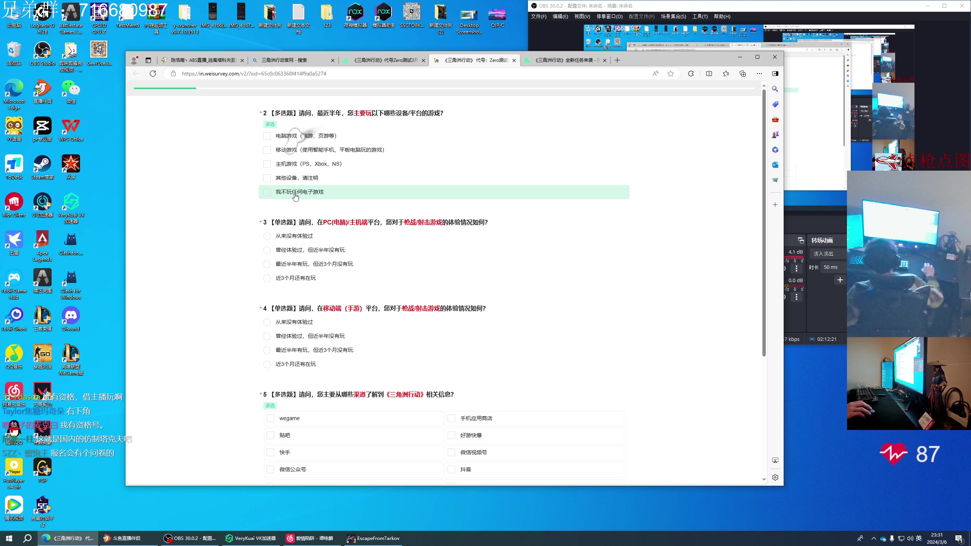
Task: Open Edge read aloud icon
Action: [x=655, y=74]
